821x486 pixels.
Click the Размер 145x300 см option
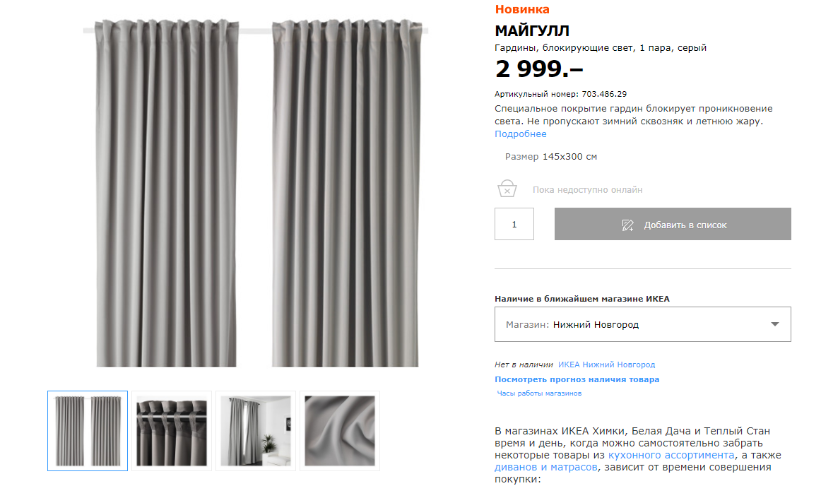(x=551, y=157)
